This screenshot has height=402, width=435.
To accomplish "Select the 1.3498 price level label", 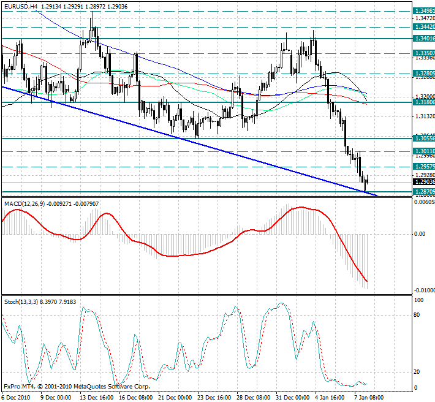I will pyautogui.click(x=424, y=11).
